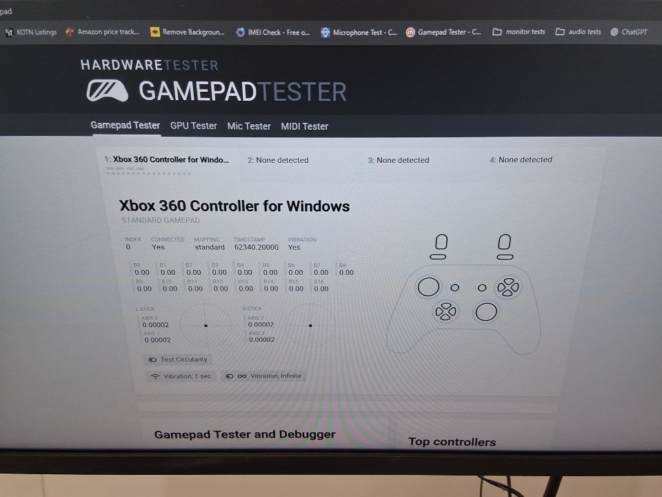Open the monitor tests bookmark folder
This screenshot has height=497, width=662.
519,32
